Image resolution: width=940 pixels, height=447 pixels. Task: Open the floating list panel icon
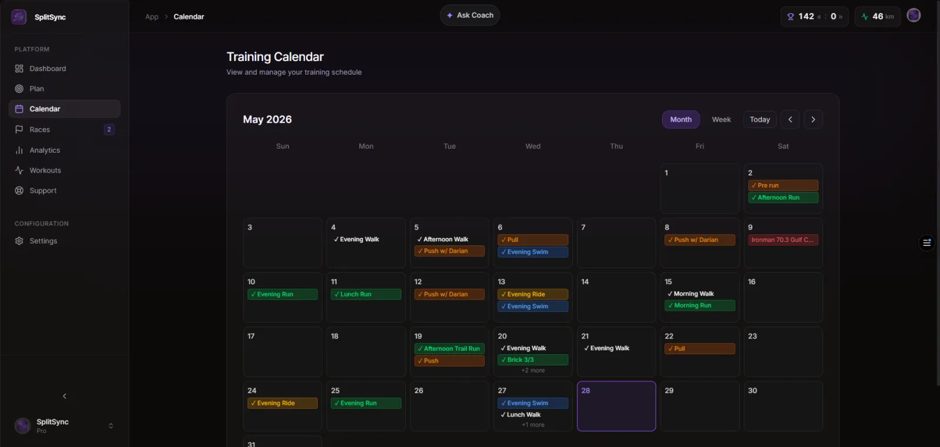(926, 242)
